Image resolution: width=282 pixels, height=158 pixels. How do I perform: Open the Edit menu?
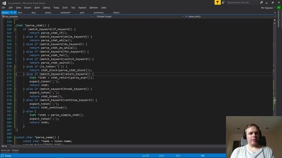tap(11, 8)
